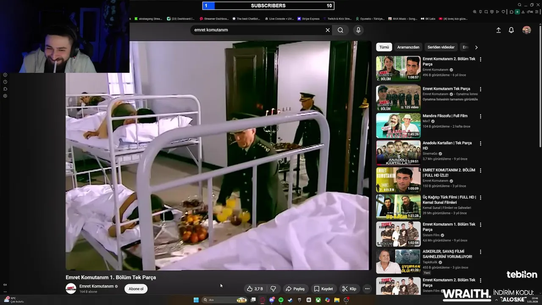The width and height of the screenshot is (542, 305).
Task: Share the video via Paylaş button
Action: (295, 289)
